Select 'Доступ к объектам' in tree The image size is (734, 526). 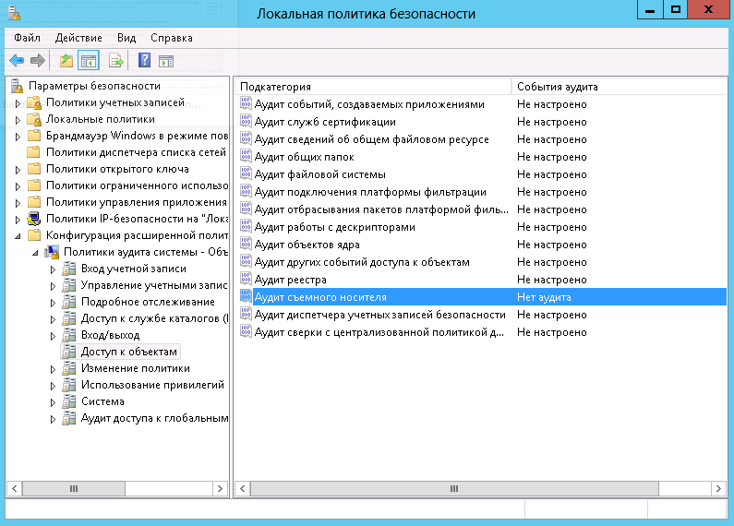[x=128, y=352]
